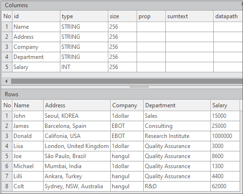Click the splitter grip between Columns and Rows

[x=139, y=87]
